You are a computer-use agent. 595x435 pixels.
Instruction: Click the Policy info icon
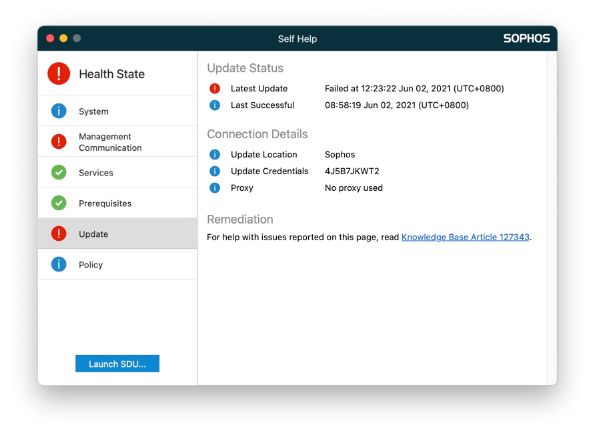(59, 264)
